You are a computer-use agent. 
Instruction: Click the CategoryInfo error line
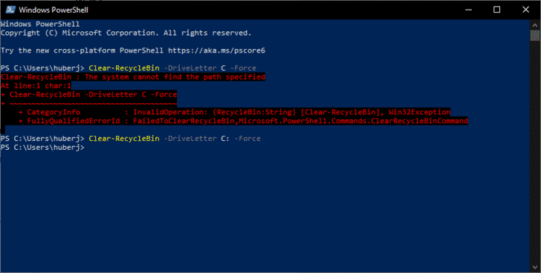point(234,112)
